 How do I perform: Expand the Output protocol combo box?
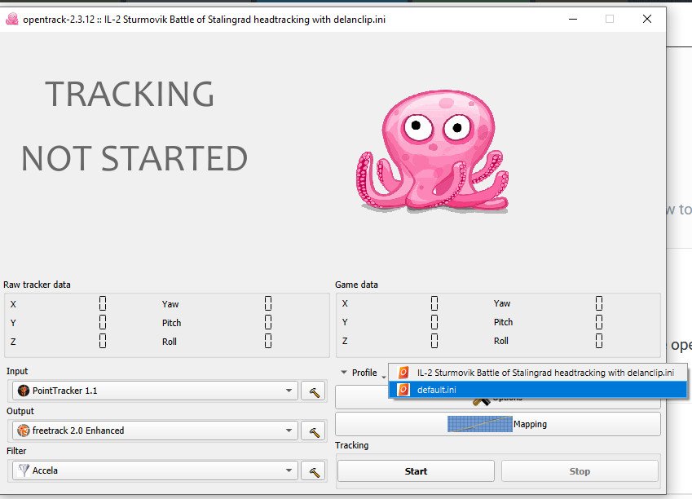pyautogui.click(x=155, y=431)
